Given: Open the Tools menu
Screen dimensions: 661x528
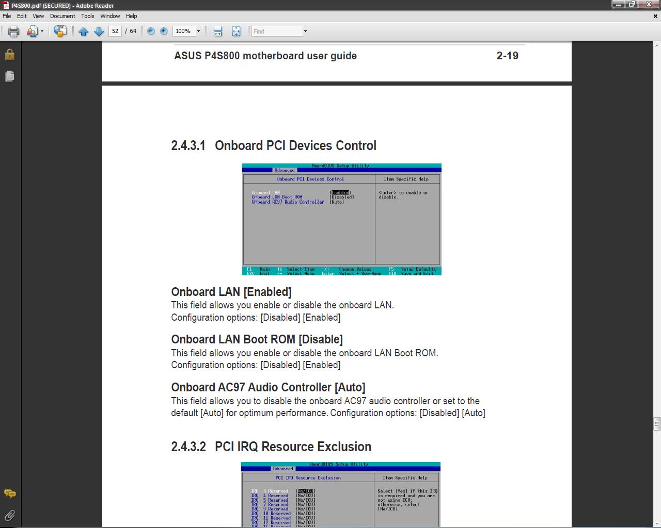Looking at the screenshot, I should coord(88,16).
